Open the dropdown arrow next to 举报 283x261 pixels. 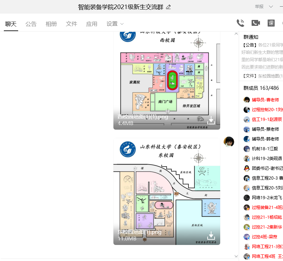(x=271, y=7)
